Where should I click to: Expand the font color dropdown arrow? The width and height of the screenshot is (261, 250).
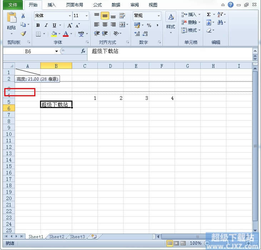[71, 34]
